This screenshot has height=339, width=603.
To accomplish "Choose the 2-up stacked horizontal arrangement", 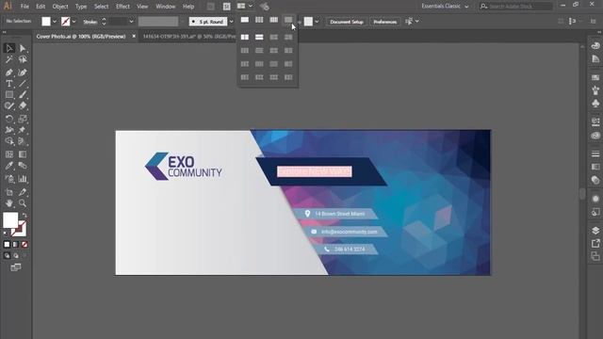I will (x=259, y=37).
